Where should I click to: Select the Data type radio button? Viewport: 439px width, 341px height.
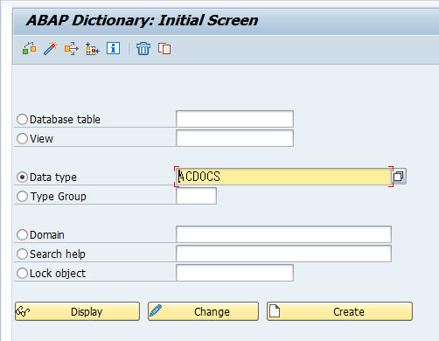point(22,177)
